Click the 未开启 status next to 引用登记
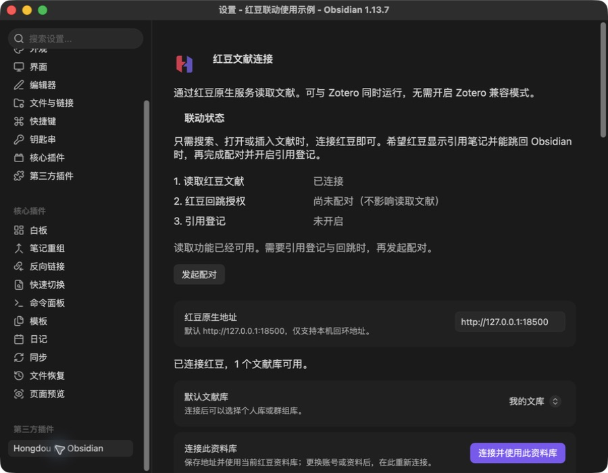The width and height of the screenshot is (608, 473). pos(328,222)
